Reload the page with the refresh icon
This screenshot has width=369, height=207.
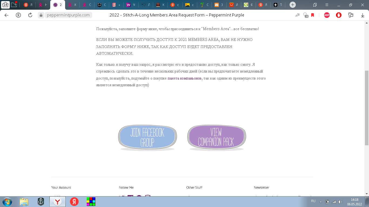pyautogui.click(x=30, y=15)
